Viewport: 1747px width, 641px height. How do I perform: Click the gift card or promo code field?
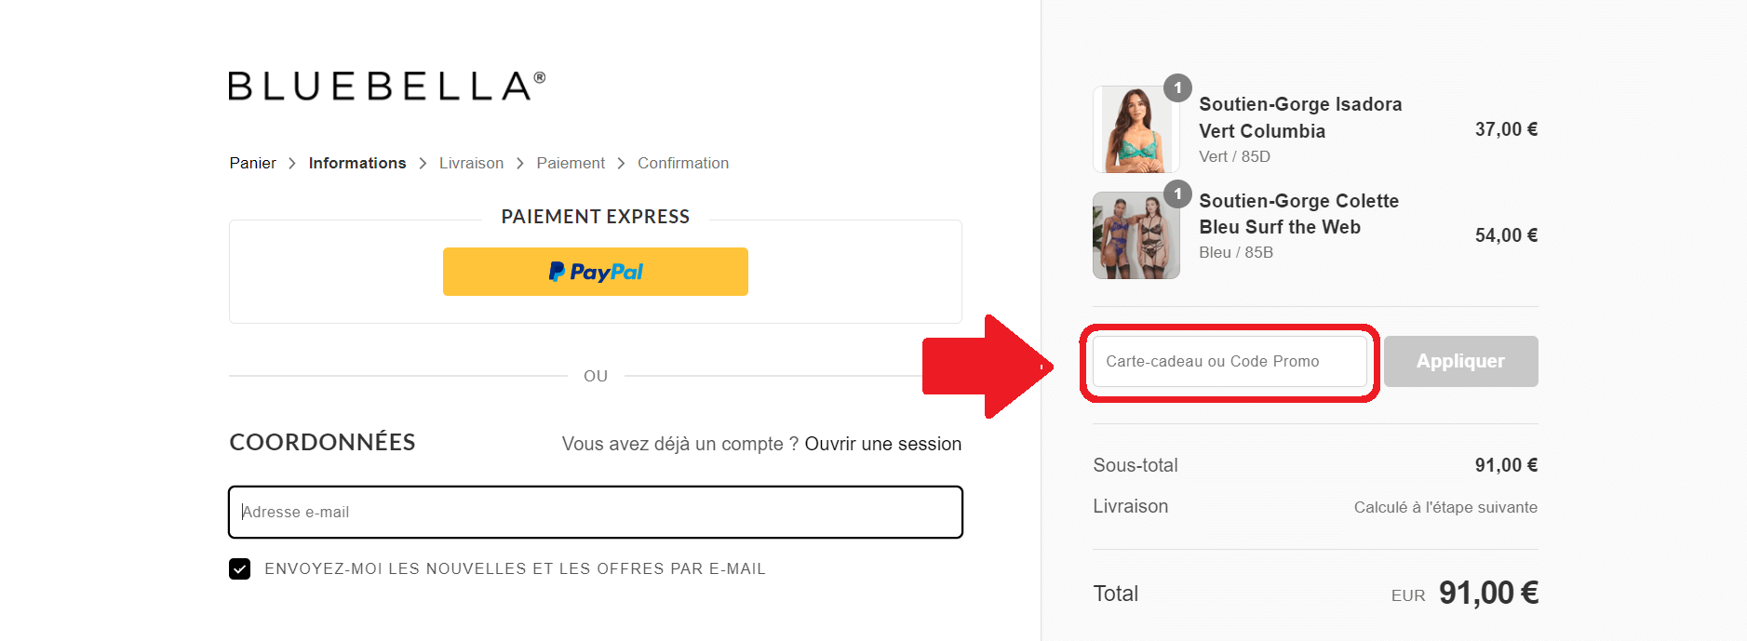coord(1228,362)
